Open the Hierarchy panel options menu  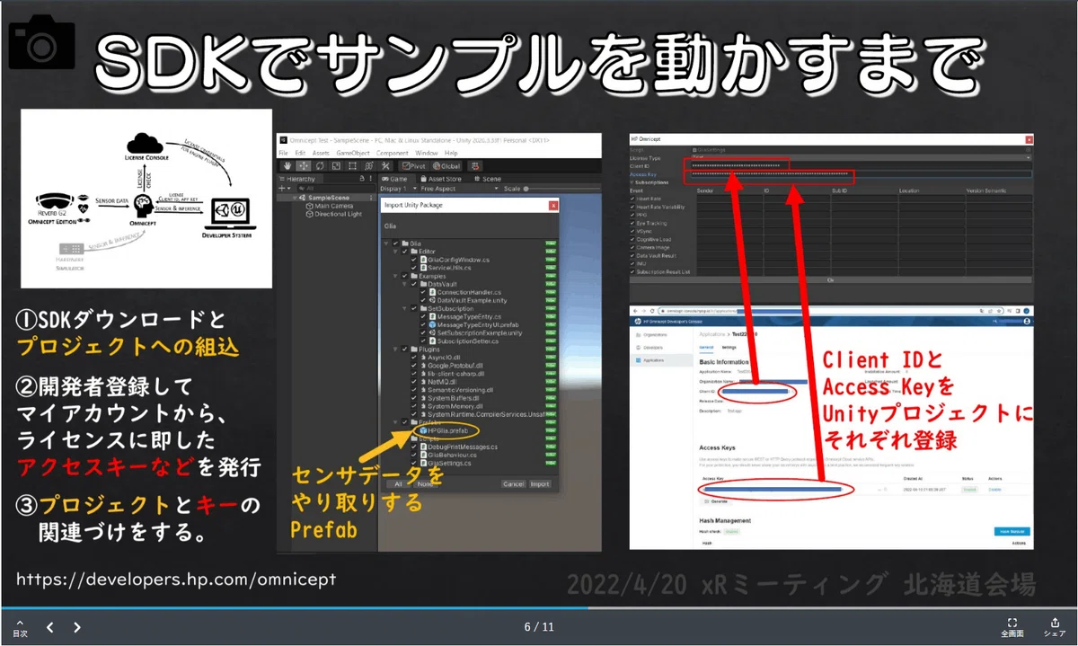pos(371,179)
